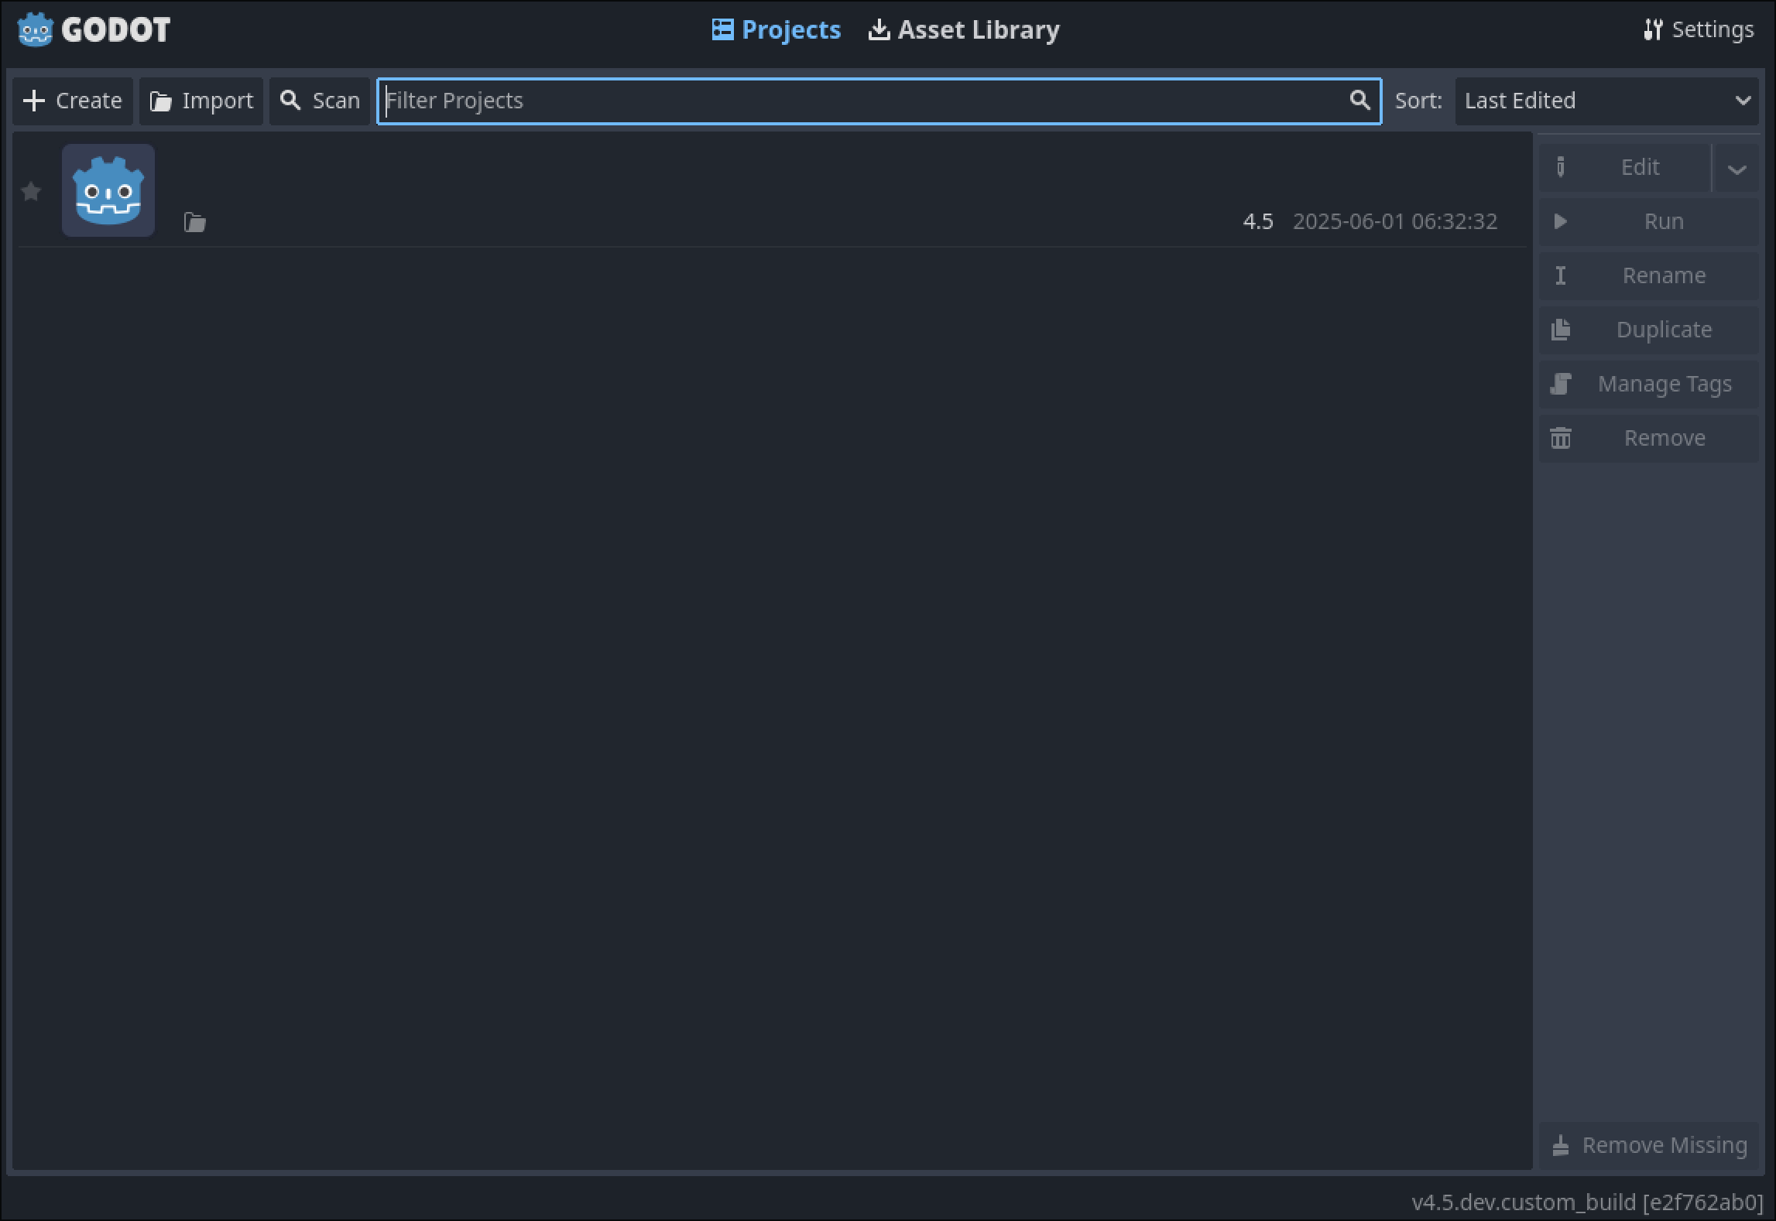Open the project folder icon

(195, 223)
